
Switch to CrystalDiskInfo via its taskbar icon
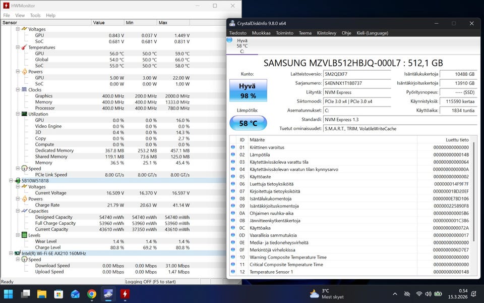tap(108, 294)
